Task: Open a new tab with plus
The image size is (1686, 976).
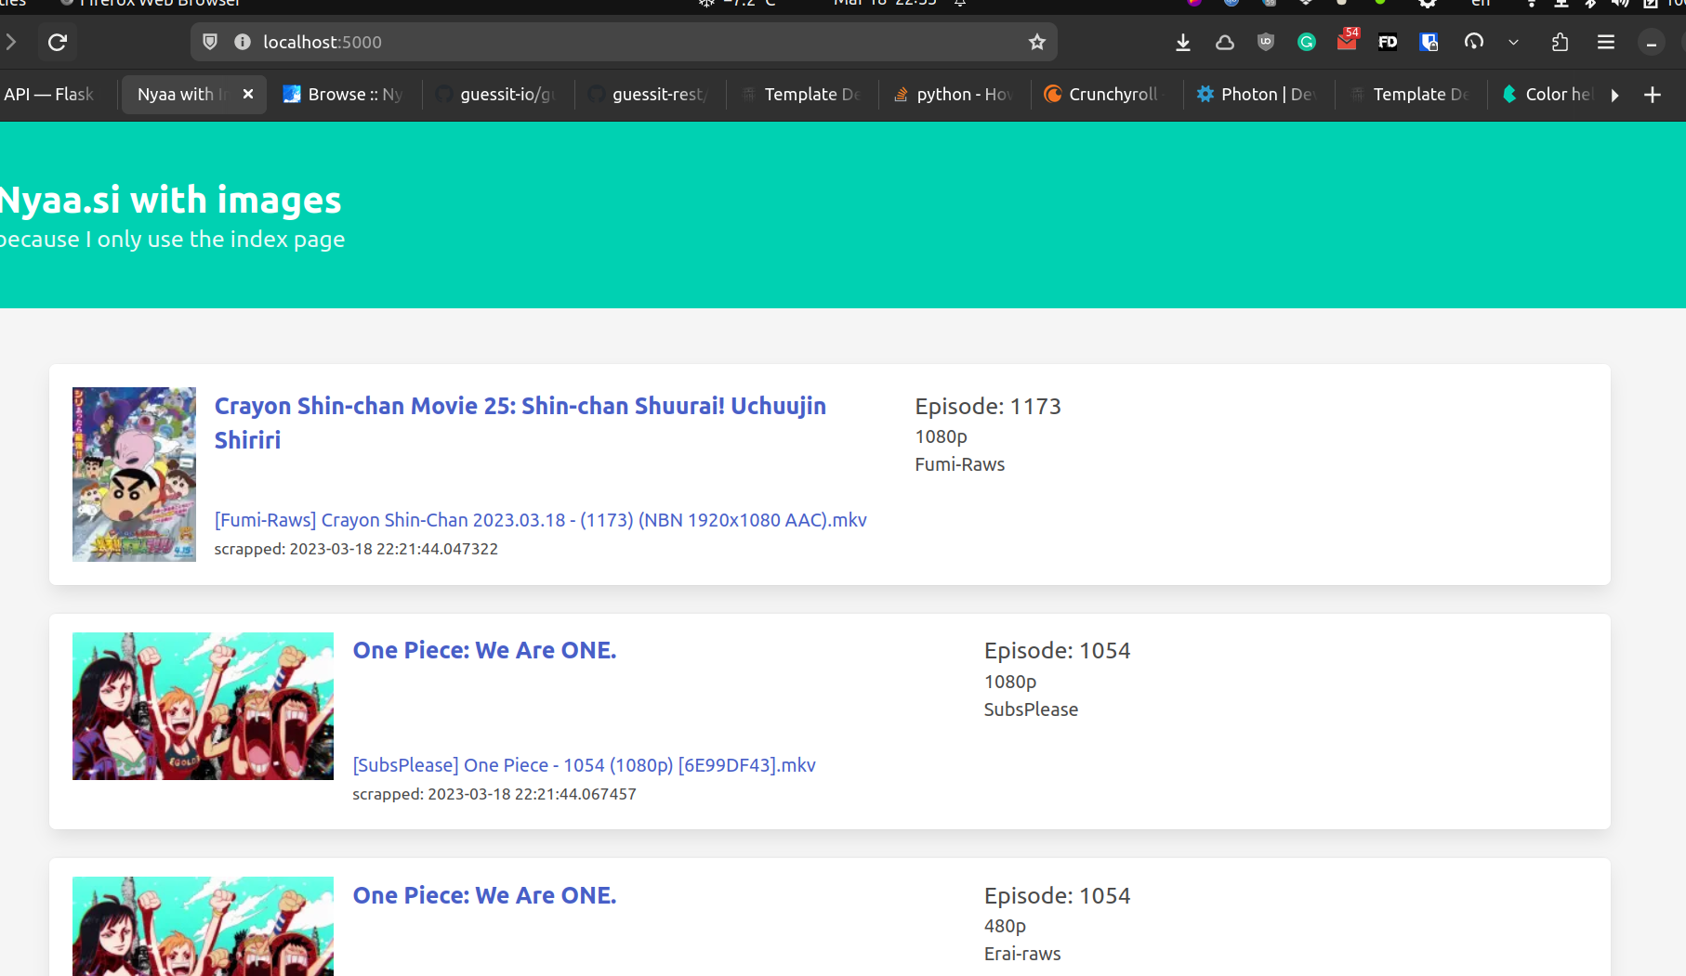Action: click(1653, 94)
